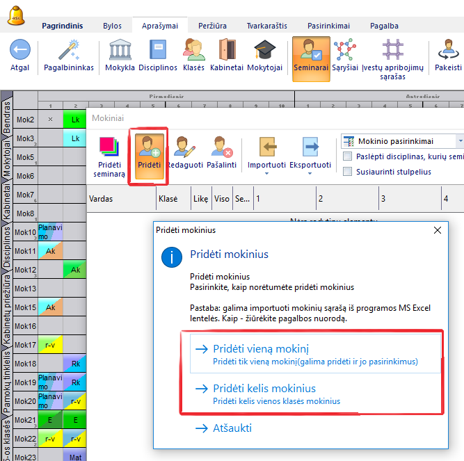
Task: Toggle Paslėpti disciplinas checkbox
Action: tap(348, 157)
